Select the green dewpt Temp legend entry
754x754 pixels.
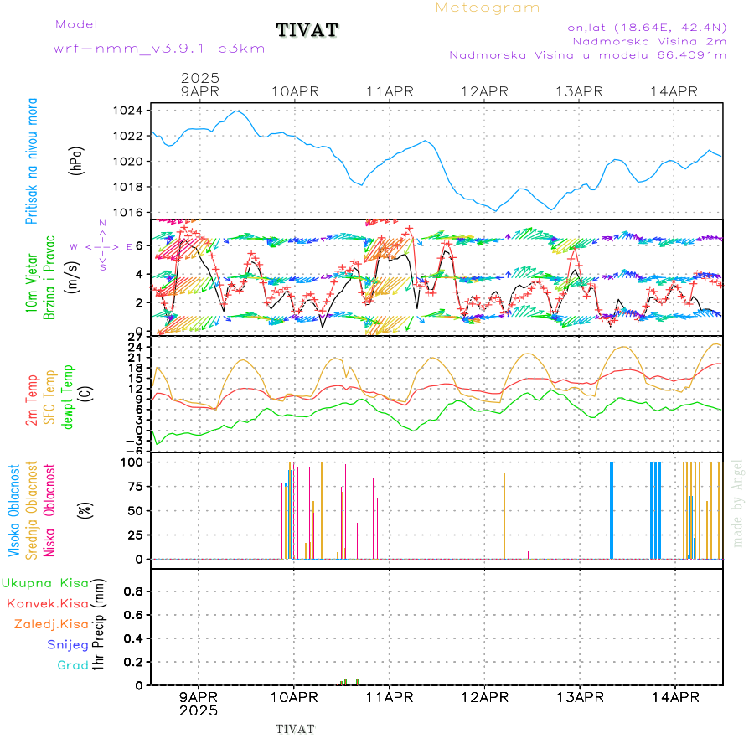(x=67, y=397)
